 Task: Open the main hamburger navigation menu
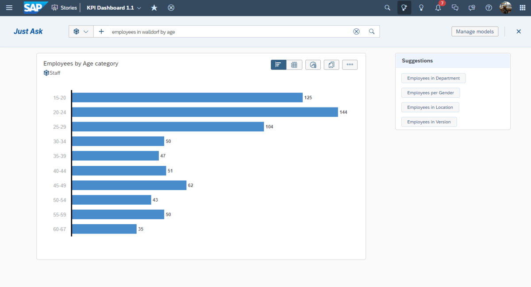pos(9,8)
